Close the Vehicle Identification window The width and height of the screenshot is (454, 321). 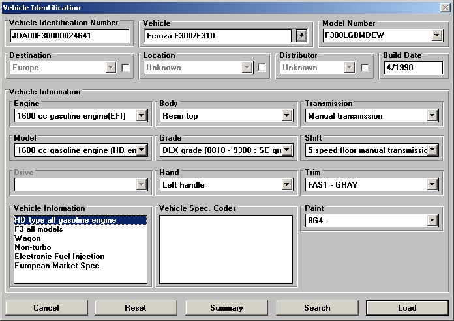tap(445, 8)
